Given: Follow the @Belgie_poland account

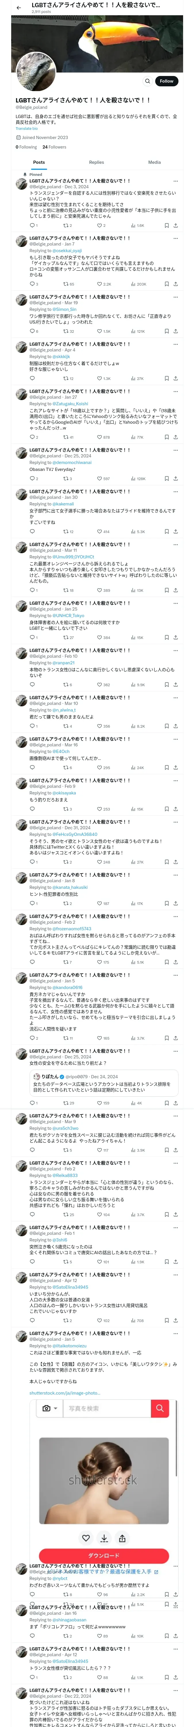Looking at the screenshot, I should point(166,81).
